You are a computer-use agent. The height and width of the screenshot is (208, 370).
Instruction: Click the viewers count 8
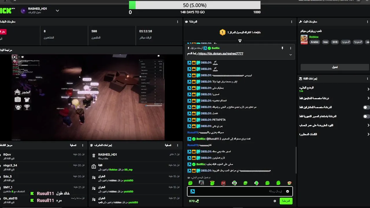point(45,31)
